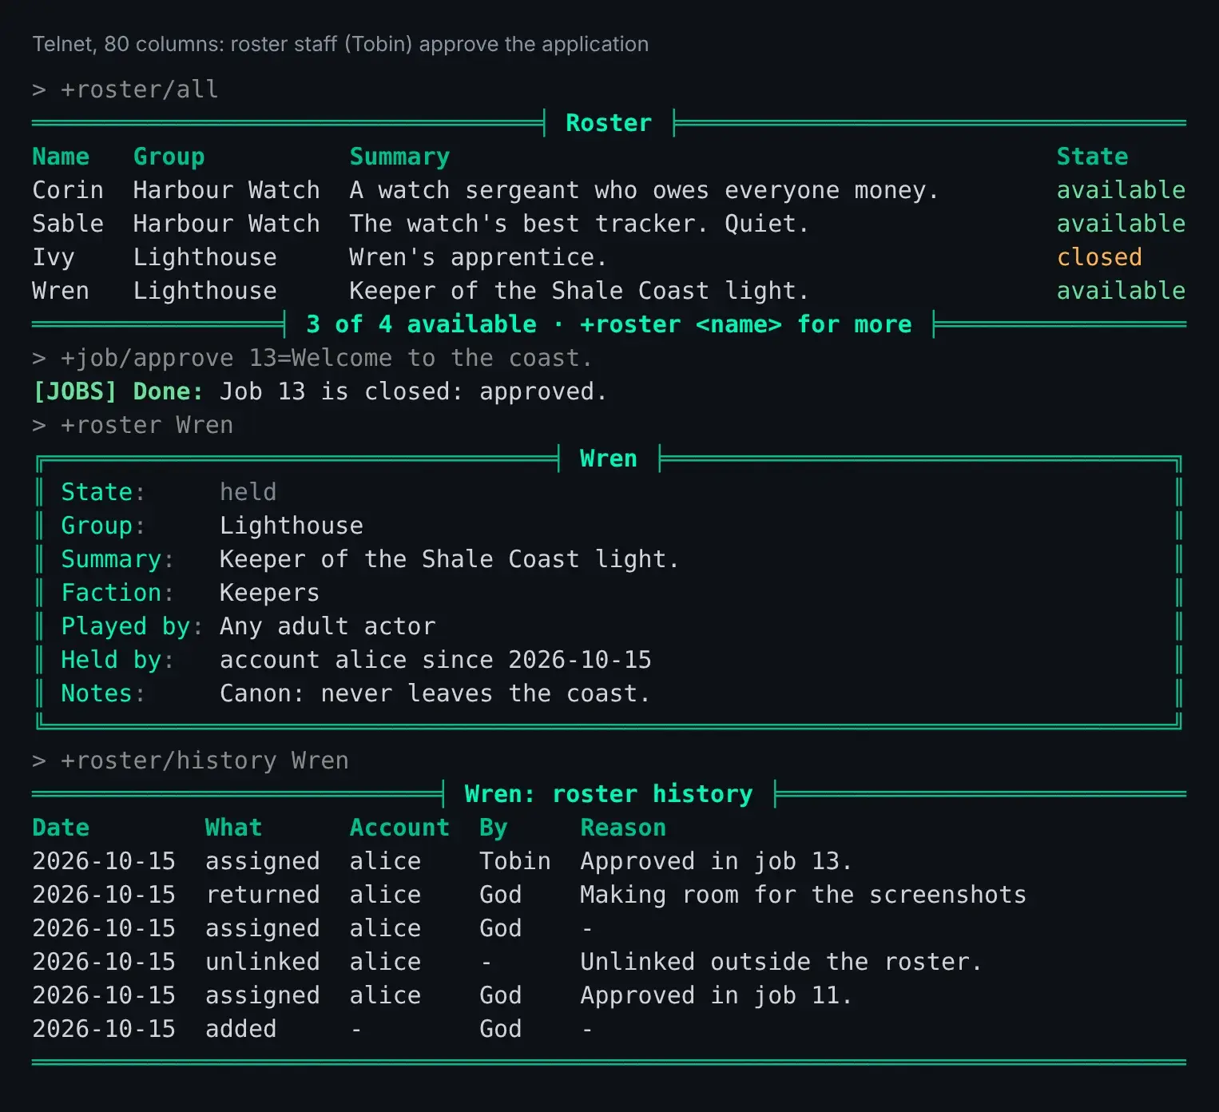This screenshot has height=1112, width=1219.
Task: Click the "What" column header in roster history
Action: point(234,828)
